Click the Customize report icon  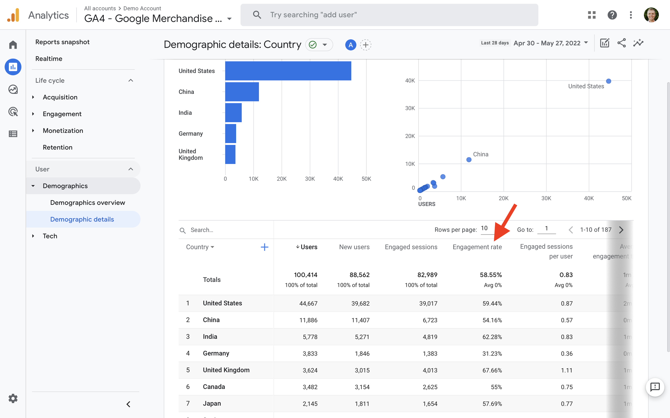(604, 43)
